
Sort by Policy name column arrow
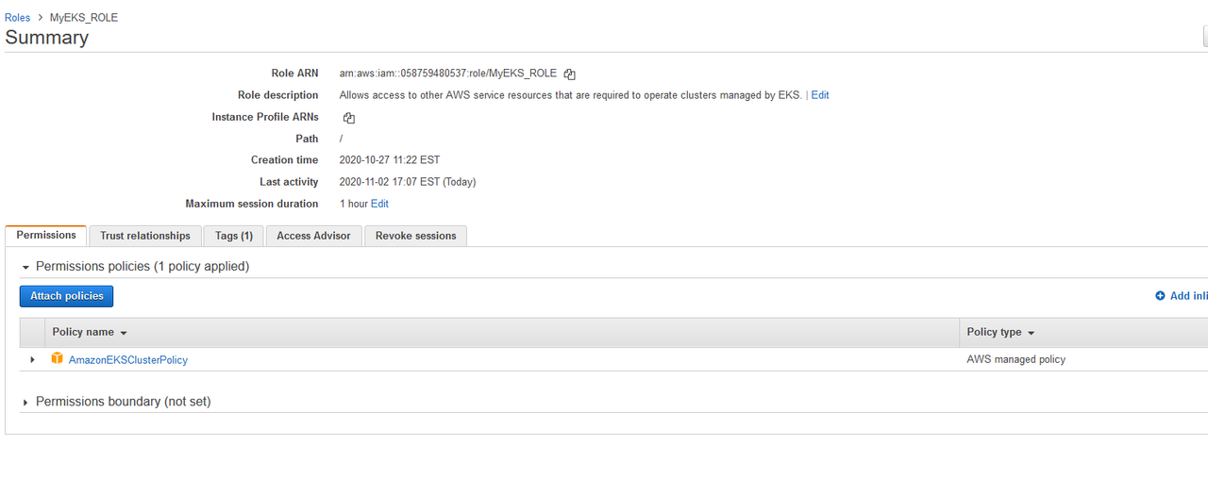point(124,333)
